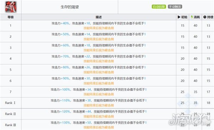Click cost value 40 in level 5 row

(x=195, y=70)
